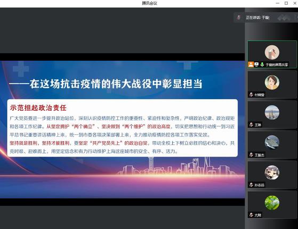Click muted microphone icon in the speaking bar

(x=239, y=18)
